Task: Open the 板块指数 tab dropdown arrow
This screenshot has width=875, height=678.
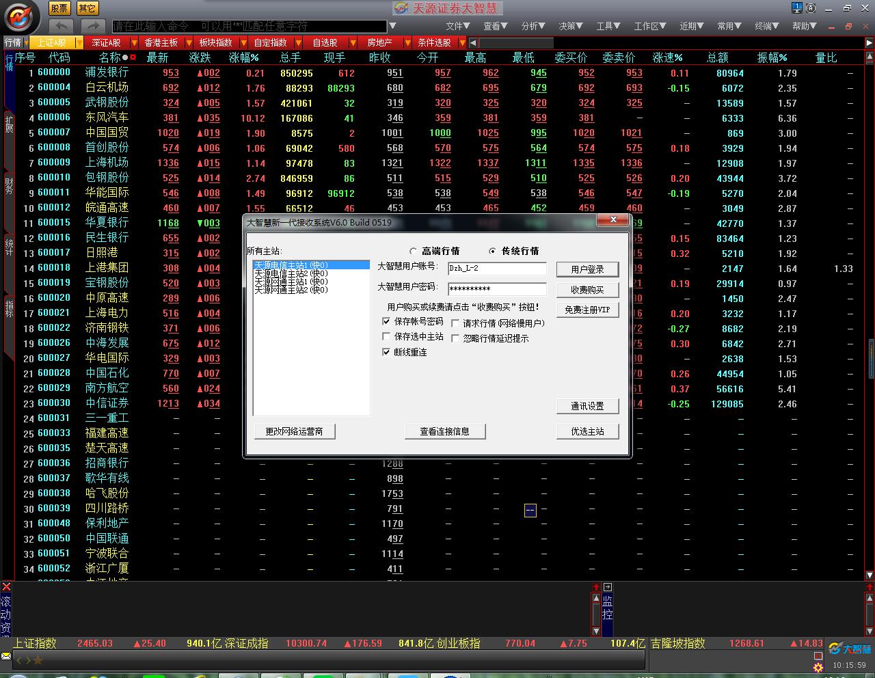Action: click(x=244, y=42)
